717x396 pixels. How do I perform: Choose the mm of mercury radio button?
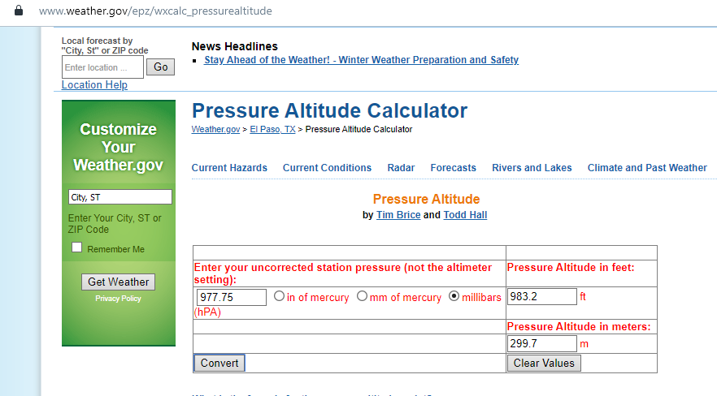363,297
